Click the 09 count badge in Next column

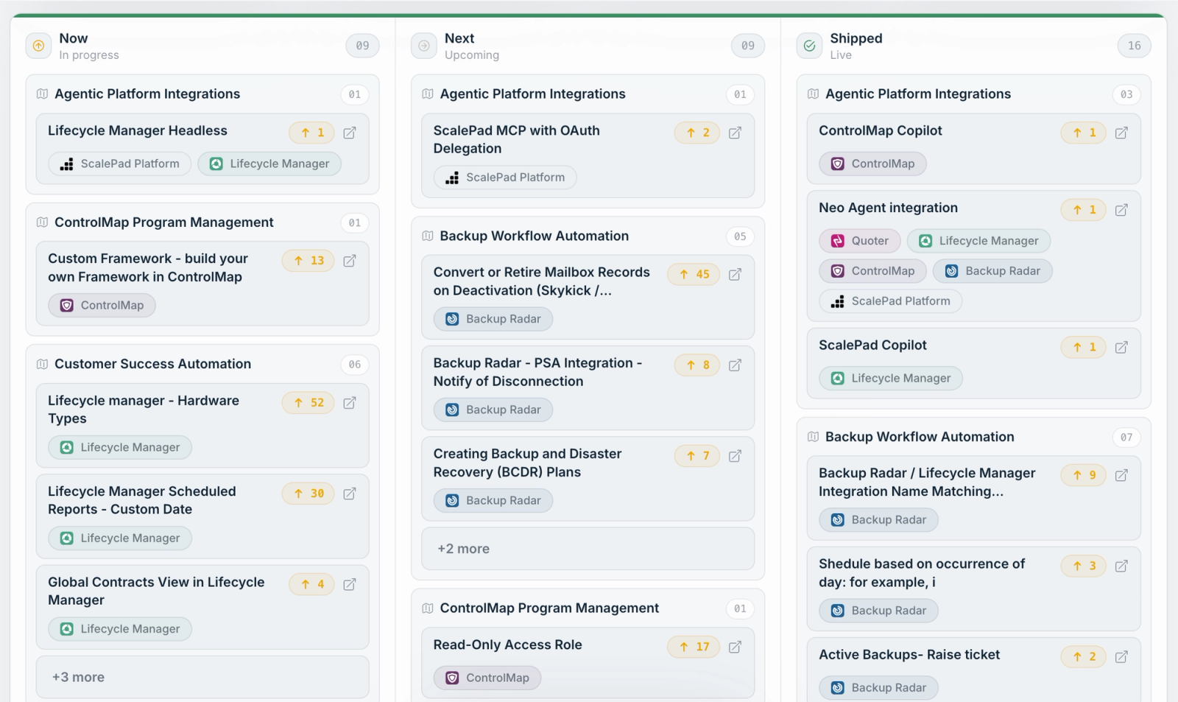coord(748,46)
